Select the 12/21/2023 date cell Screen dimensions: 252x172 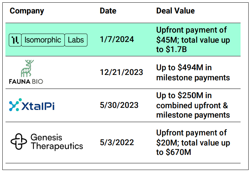click(x=121, y=72)
